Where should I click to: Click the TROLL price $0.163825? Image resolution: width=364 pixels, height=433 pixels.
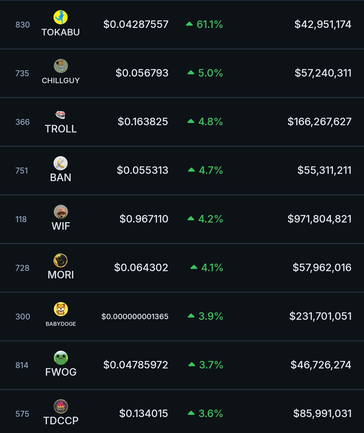pos(143,122)
